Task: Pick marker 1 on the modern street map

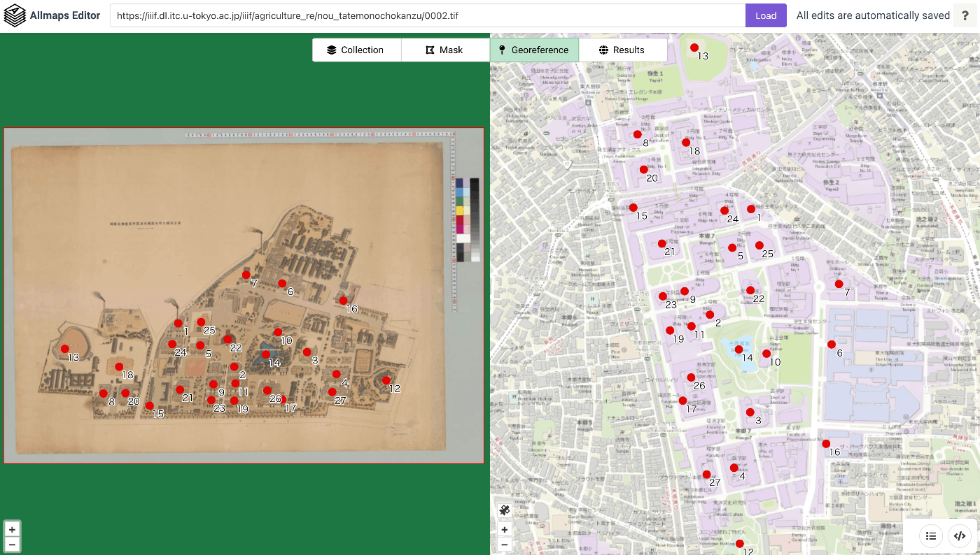Action: pyautogui.click(x=751, y=209)
